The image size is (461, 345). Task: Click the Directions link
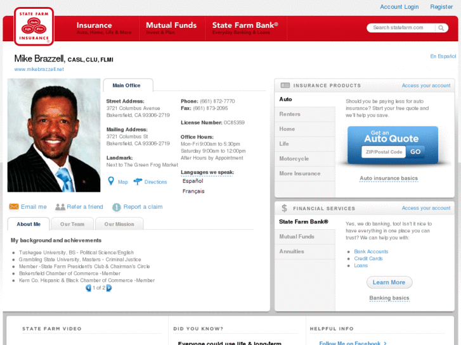(x=155, y=182)
